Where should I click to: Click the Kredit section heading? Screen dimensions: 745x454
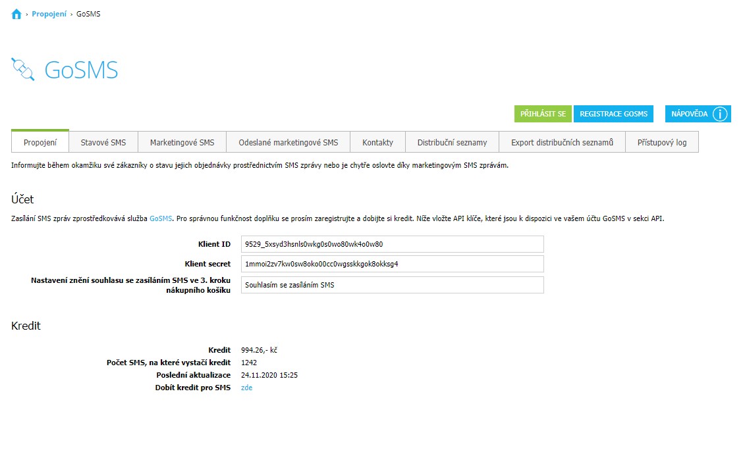(x=26, y=326)
